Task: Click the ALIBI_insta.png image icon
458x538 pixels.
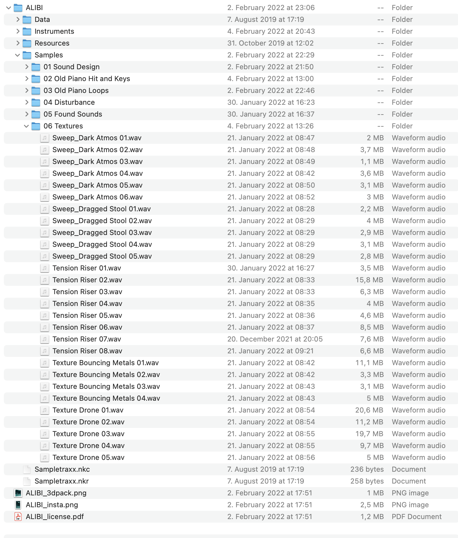Action: pyautogui.click(x=18, y=505)
